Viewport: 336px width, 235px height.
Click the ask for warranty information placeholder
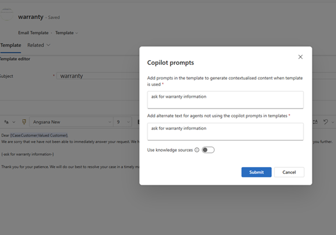pos(28,154)
